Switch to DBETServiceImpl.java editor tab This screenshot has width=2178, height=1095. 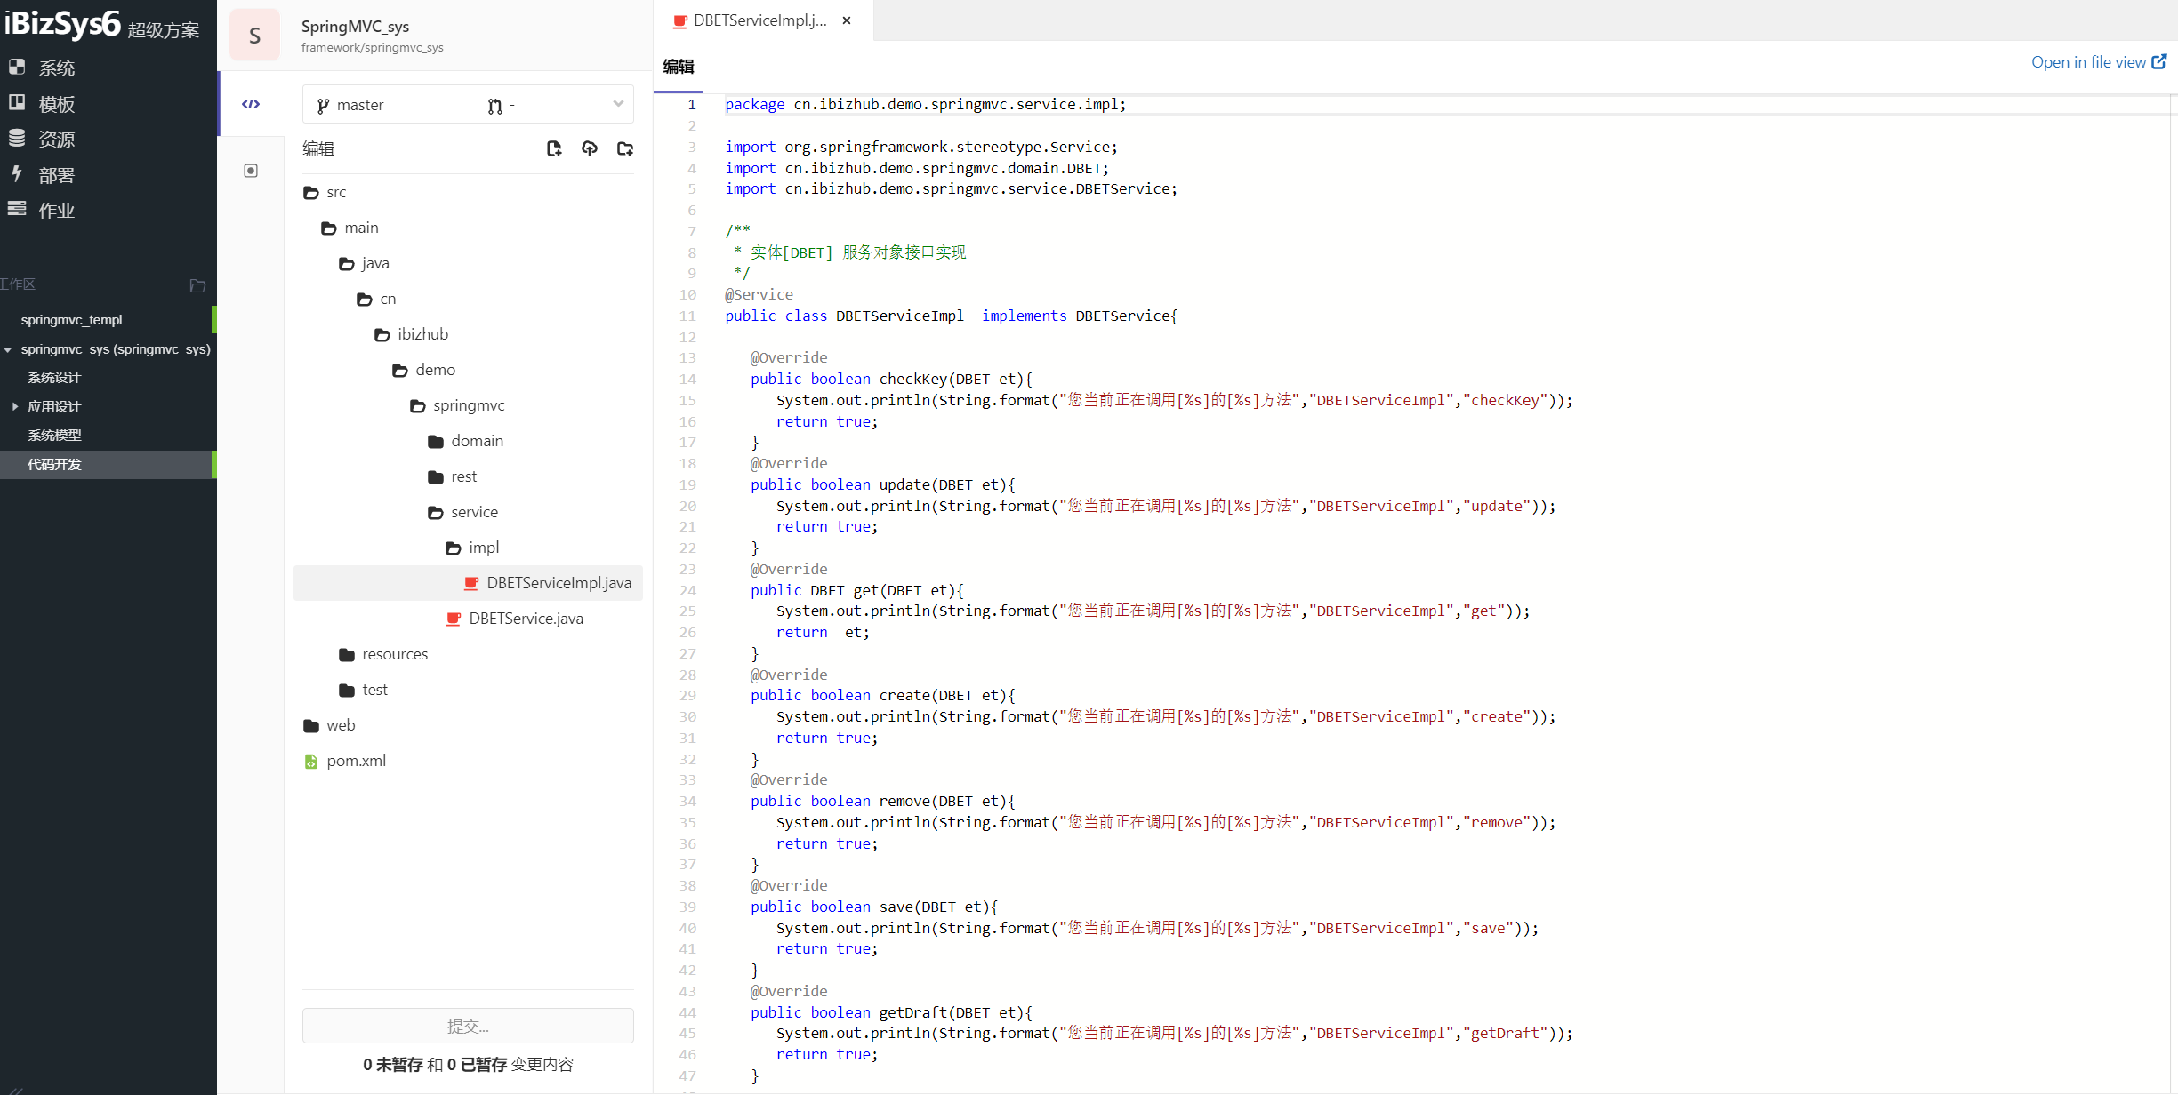(759, 20)
